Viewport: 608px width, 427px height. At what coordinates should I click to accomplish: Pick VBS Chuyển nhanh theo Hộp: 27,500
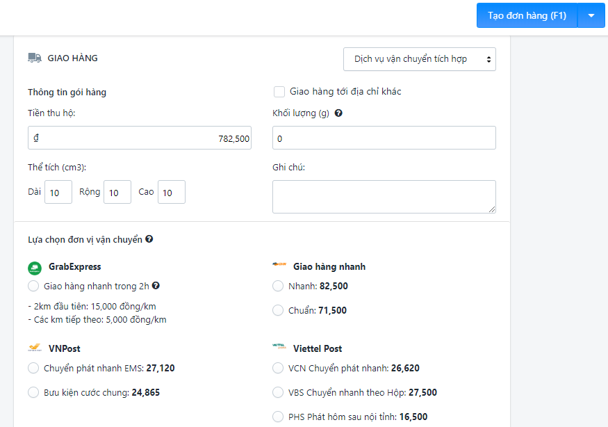(x=278, y=392)
